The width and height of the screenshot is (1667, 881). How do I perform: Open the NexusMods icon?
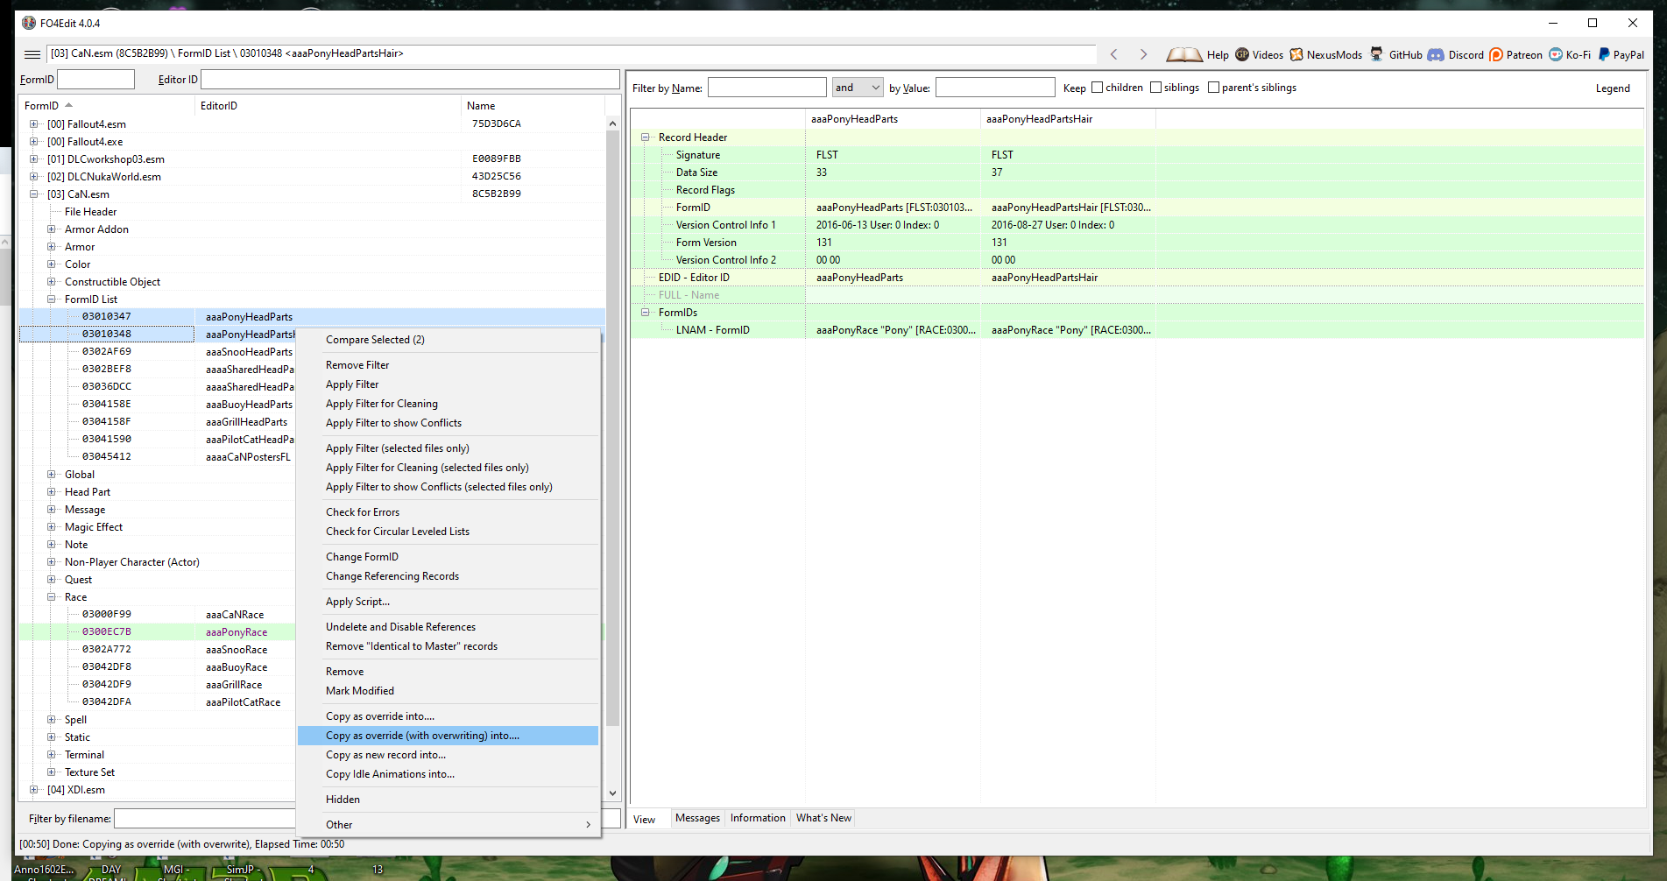point(1296,54)
